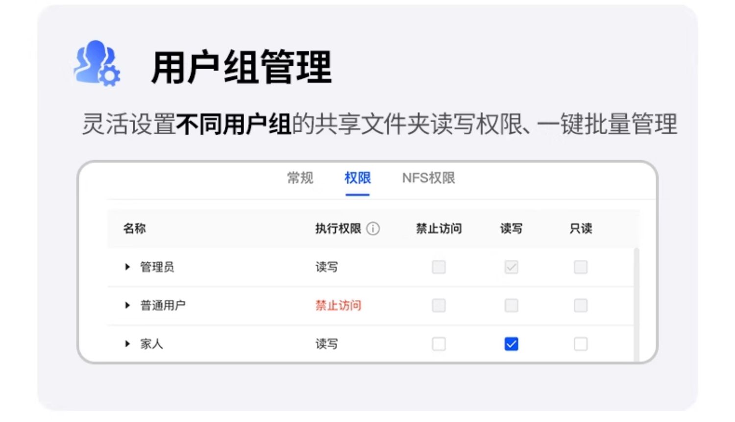Viewport: 735px width, 422px height.
Task: Enable 只读 for the 家人 group
Action: click(x=581, y=345)
